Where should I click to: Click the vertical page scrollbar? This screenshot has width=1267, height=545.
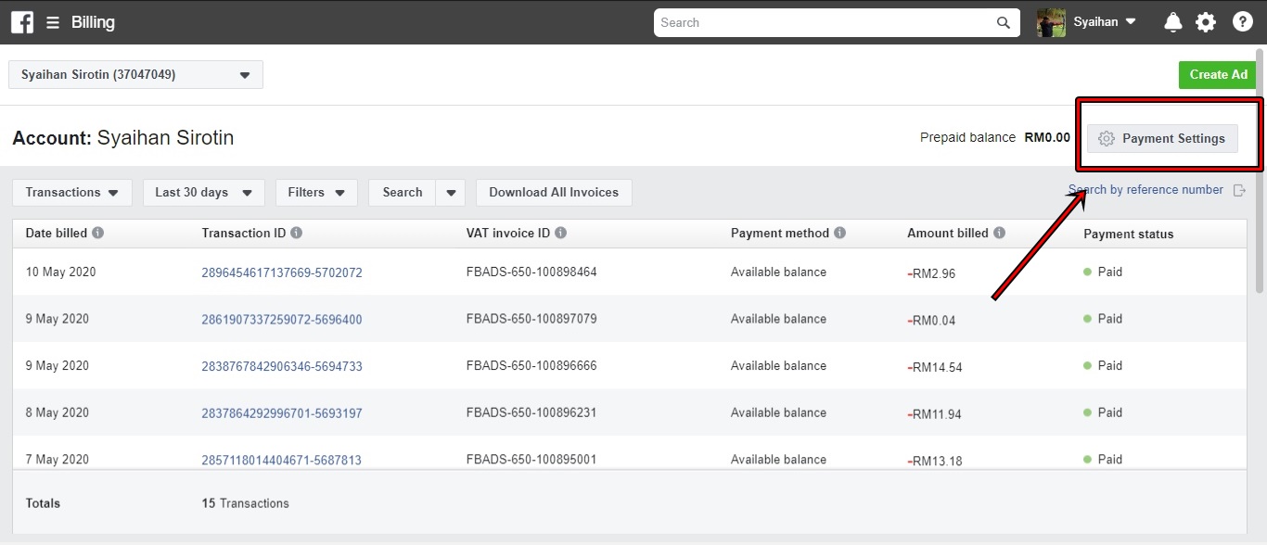[1260, 171]
